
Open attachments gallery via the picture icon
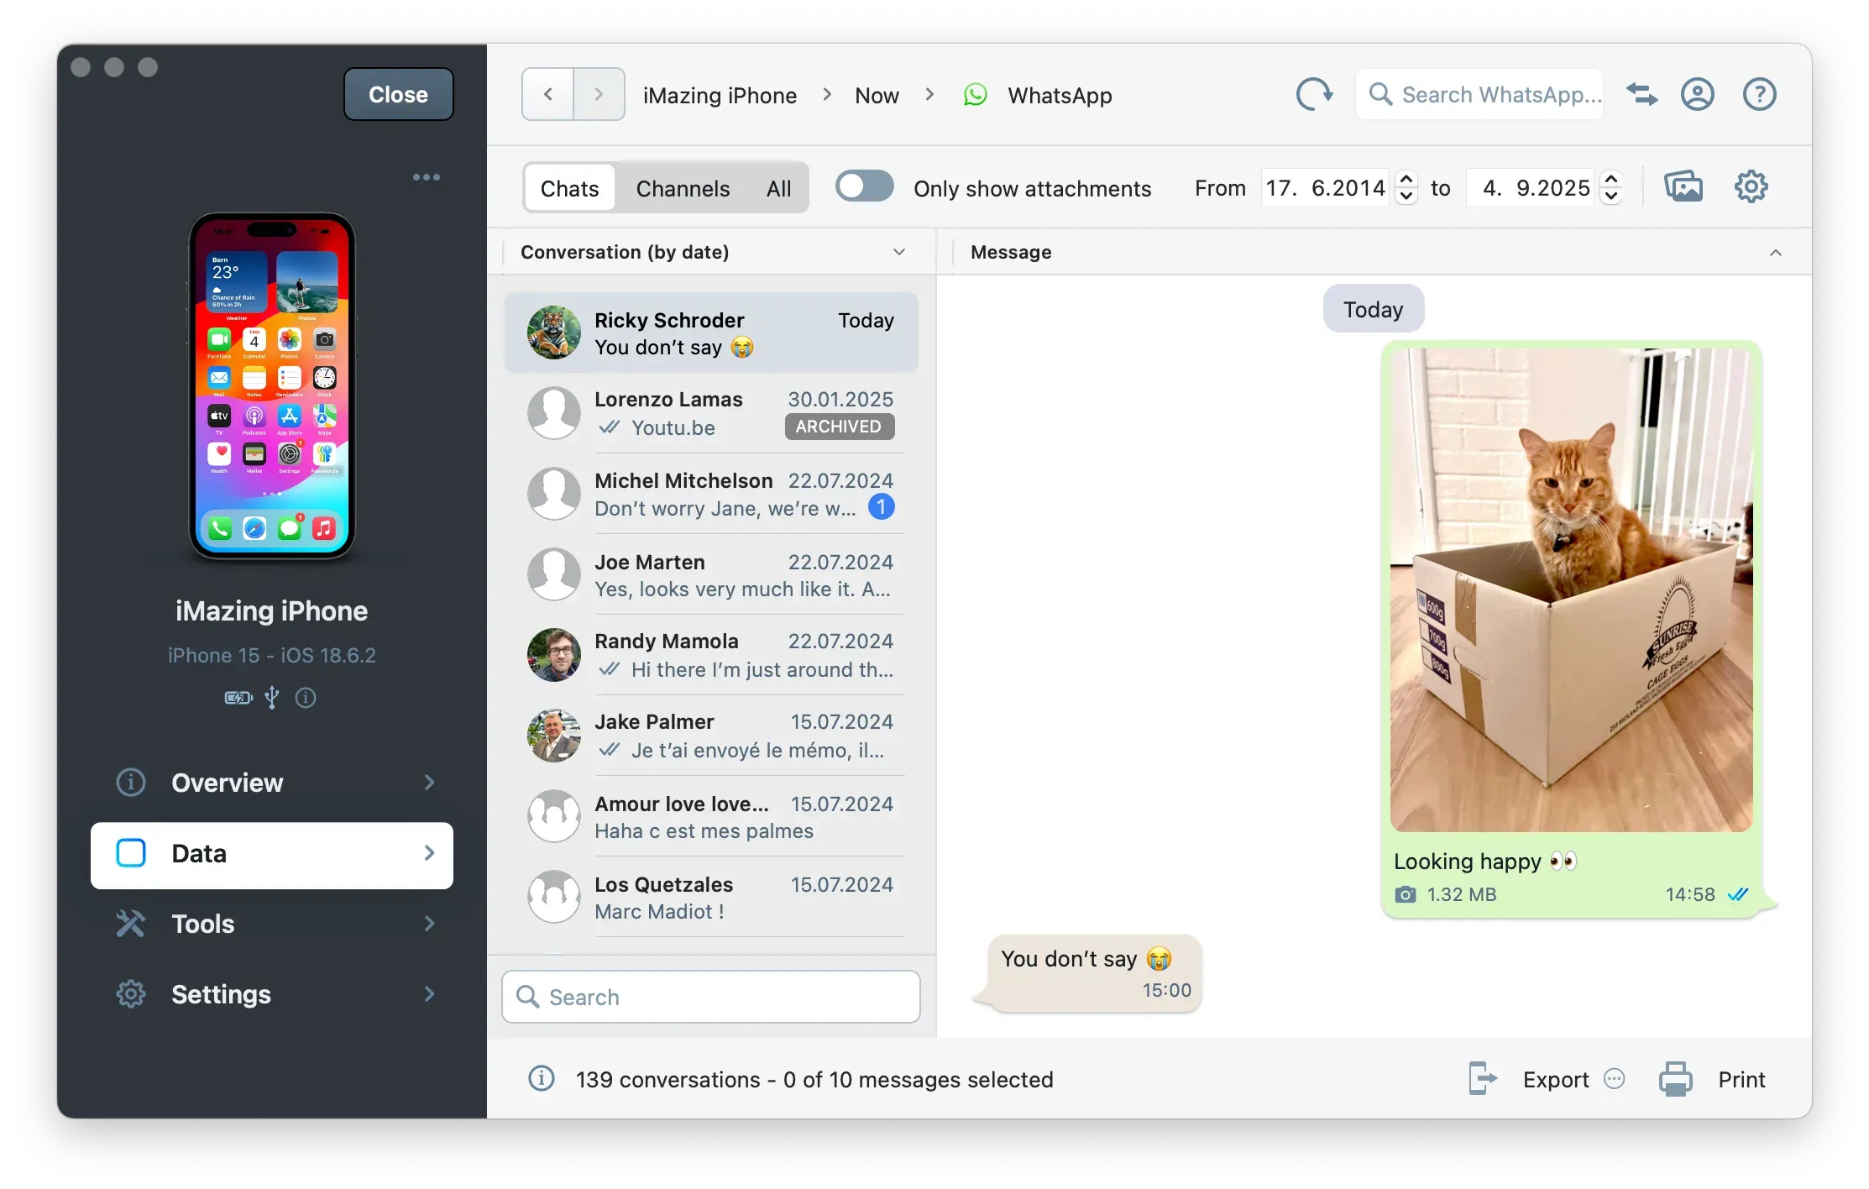pyautogui.click(x=1684, y=186)
